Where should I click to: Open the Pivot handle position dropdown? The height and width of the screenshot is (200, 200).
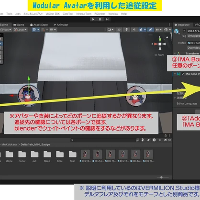(x=6, y=30)
